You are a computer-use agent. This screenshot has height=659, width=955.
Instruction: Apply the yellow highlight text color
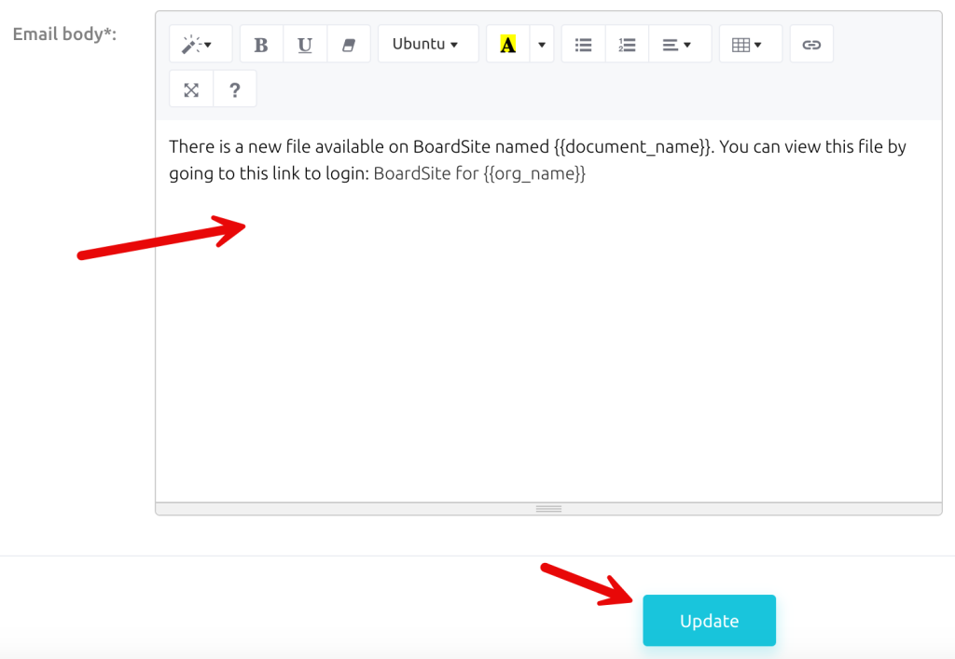point(508,45)
